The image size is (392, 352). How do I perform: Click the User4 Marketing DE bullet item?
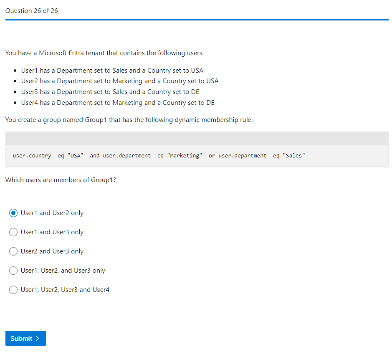point(118,103)
